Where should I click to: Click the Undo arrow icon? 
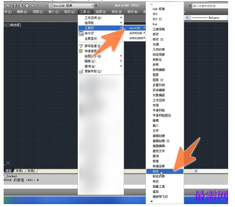pyautogui.click(x=33, y=6)
